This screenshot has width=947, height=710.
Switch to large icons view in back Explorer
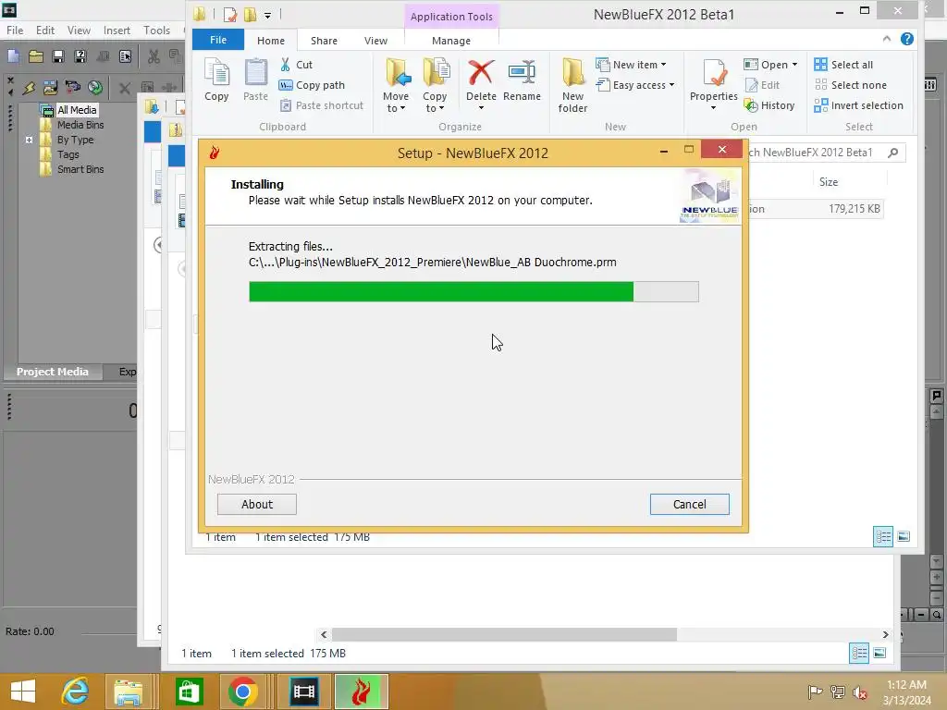point(880,653)
